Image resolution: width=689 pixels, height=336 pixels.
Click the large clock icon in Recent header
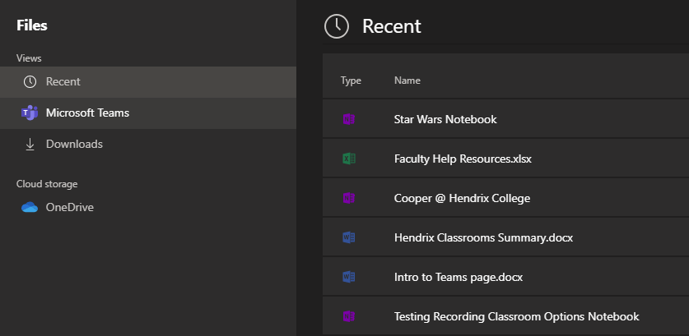[337, 26]
